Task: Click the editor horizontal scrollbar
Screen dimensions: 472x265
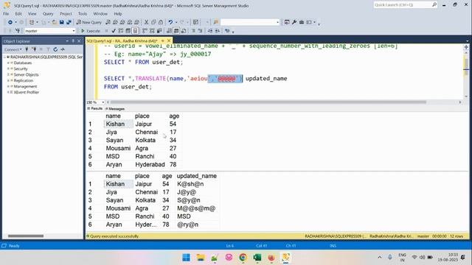Action: click(268, 102)
